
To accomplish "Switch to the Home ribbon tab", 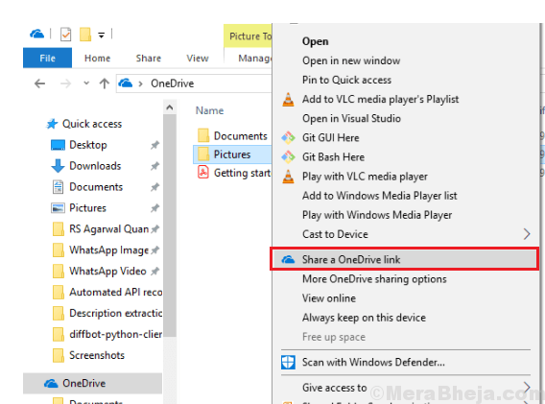I will [x=97, y=59].
